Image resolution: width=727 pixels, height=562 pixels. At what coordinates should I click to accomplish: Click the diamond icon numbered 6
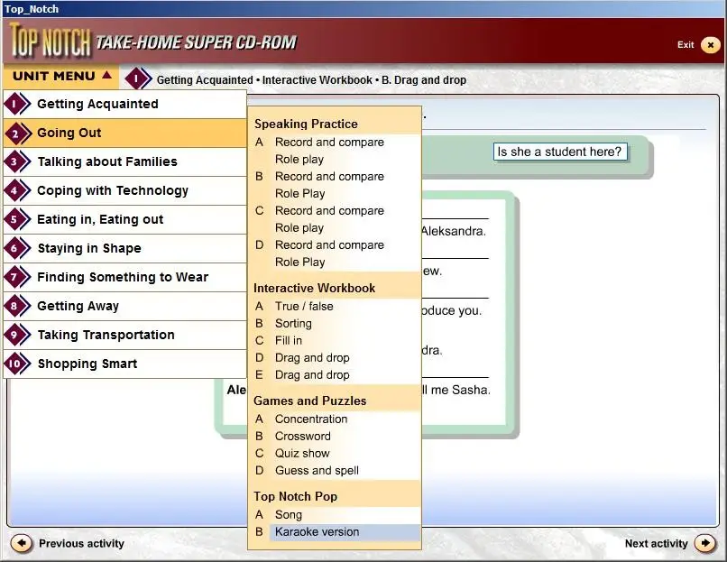pos(17,249)
